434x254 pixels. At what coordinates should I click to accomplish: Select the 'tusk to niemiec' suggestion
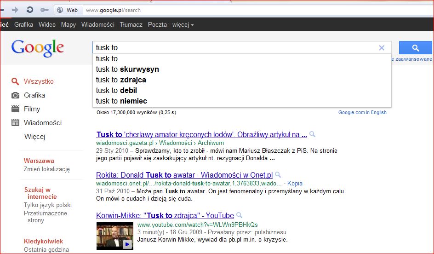tap(242, 101)
